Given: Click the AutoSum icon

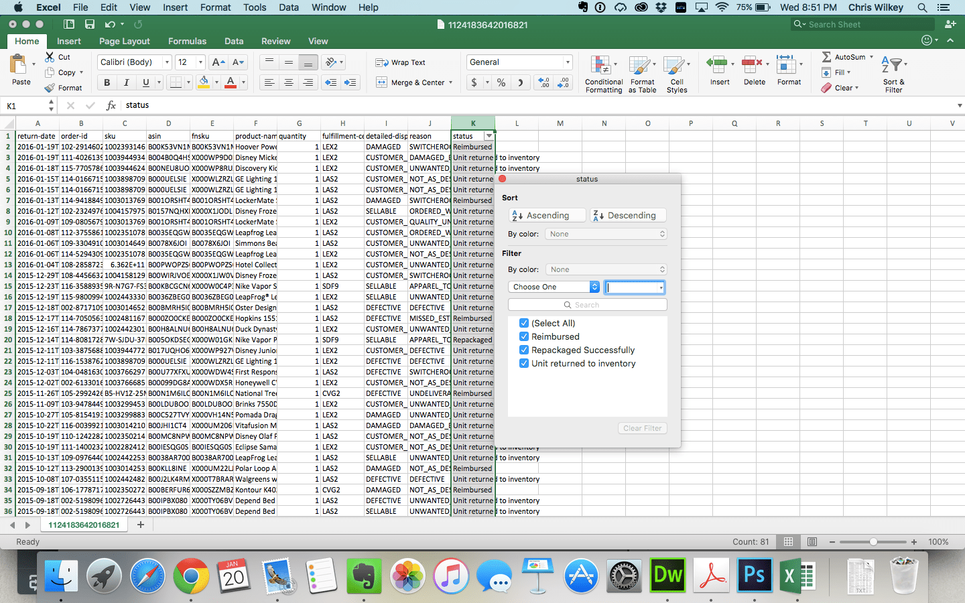Looking at the screenshot, I should tap(827, 57).
